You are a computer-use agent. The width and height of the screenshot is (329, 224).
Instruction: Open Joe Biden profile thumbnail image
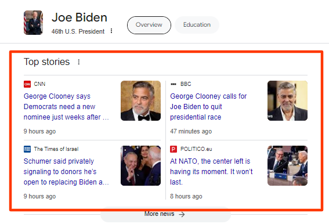coord(33,23)
